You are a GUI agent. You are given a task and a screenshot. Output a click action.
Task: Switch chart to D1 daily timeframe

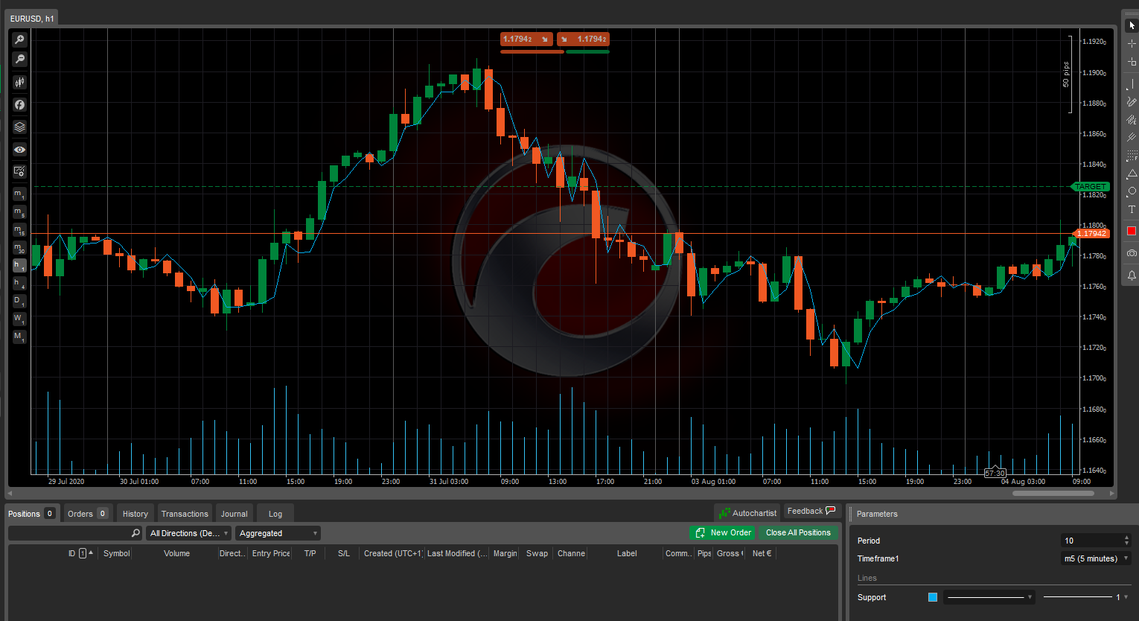19,302
